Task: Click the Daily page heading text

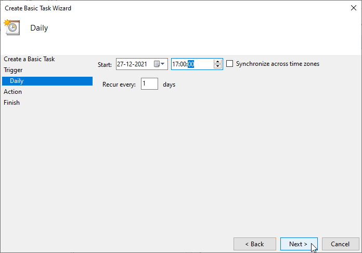Action: [x=39, y=28]
